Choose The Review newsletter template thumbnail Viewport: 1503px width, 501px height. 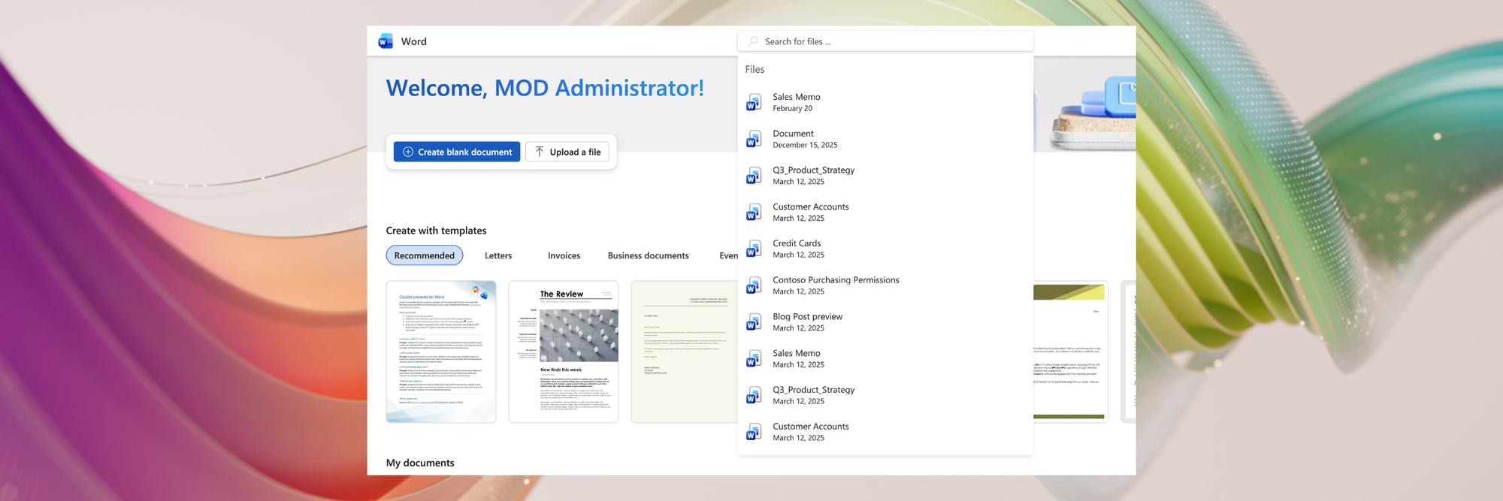click(x=564, y=352)
